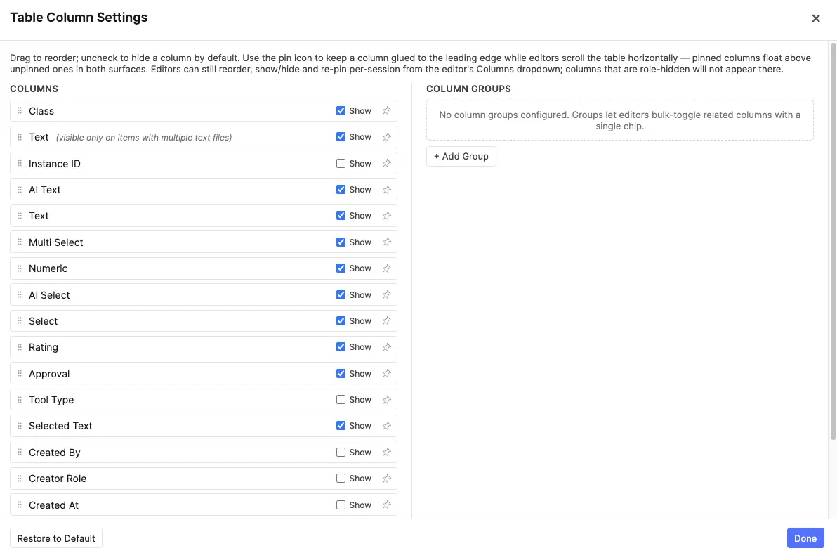Pin the Numeric column
The width and height of the screenshot is (837, 553).
click(386, 268)
